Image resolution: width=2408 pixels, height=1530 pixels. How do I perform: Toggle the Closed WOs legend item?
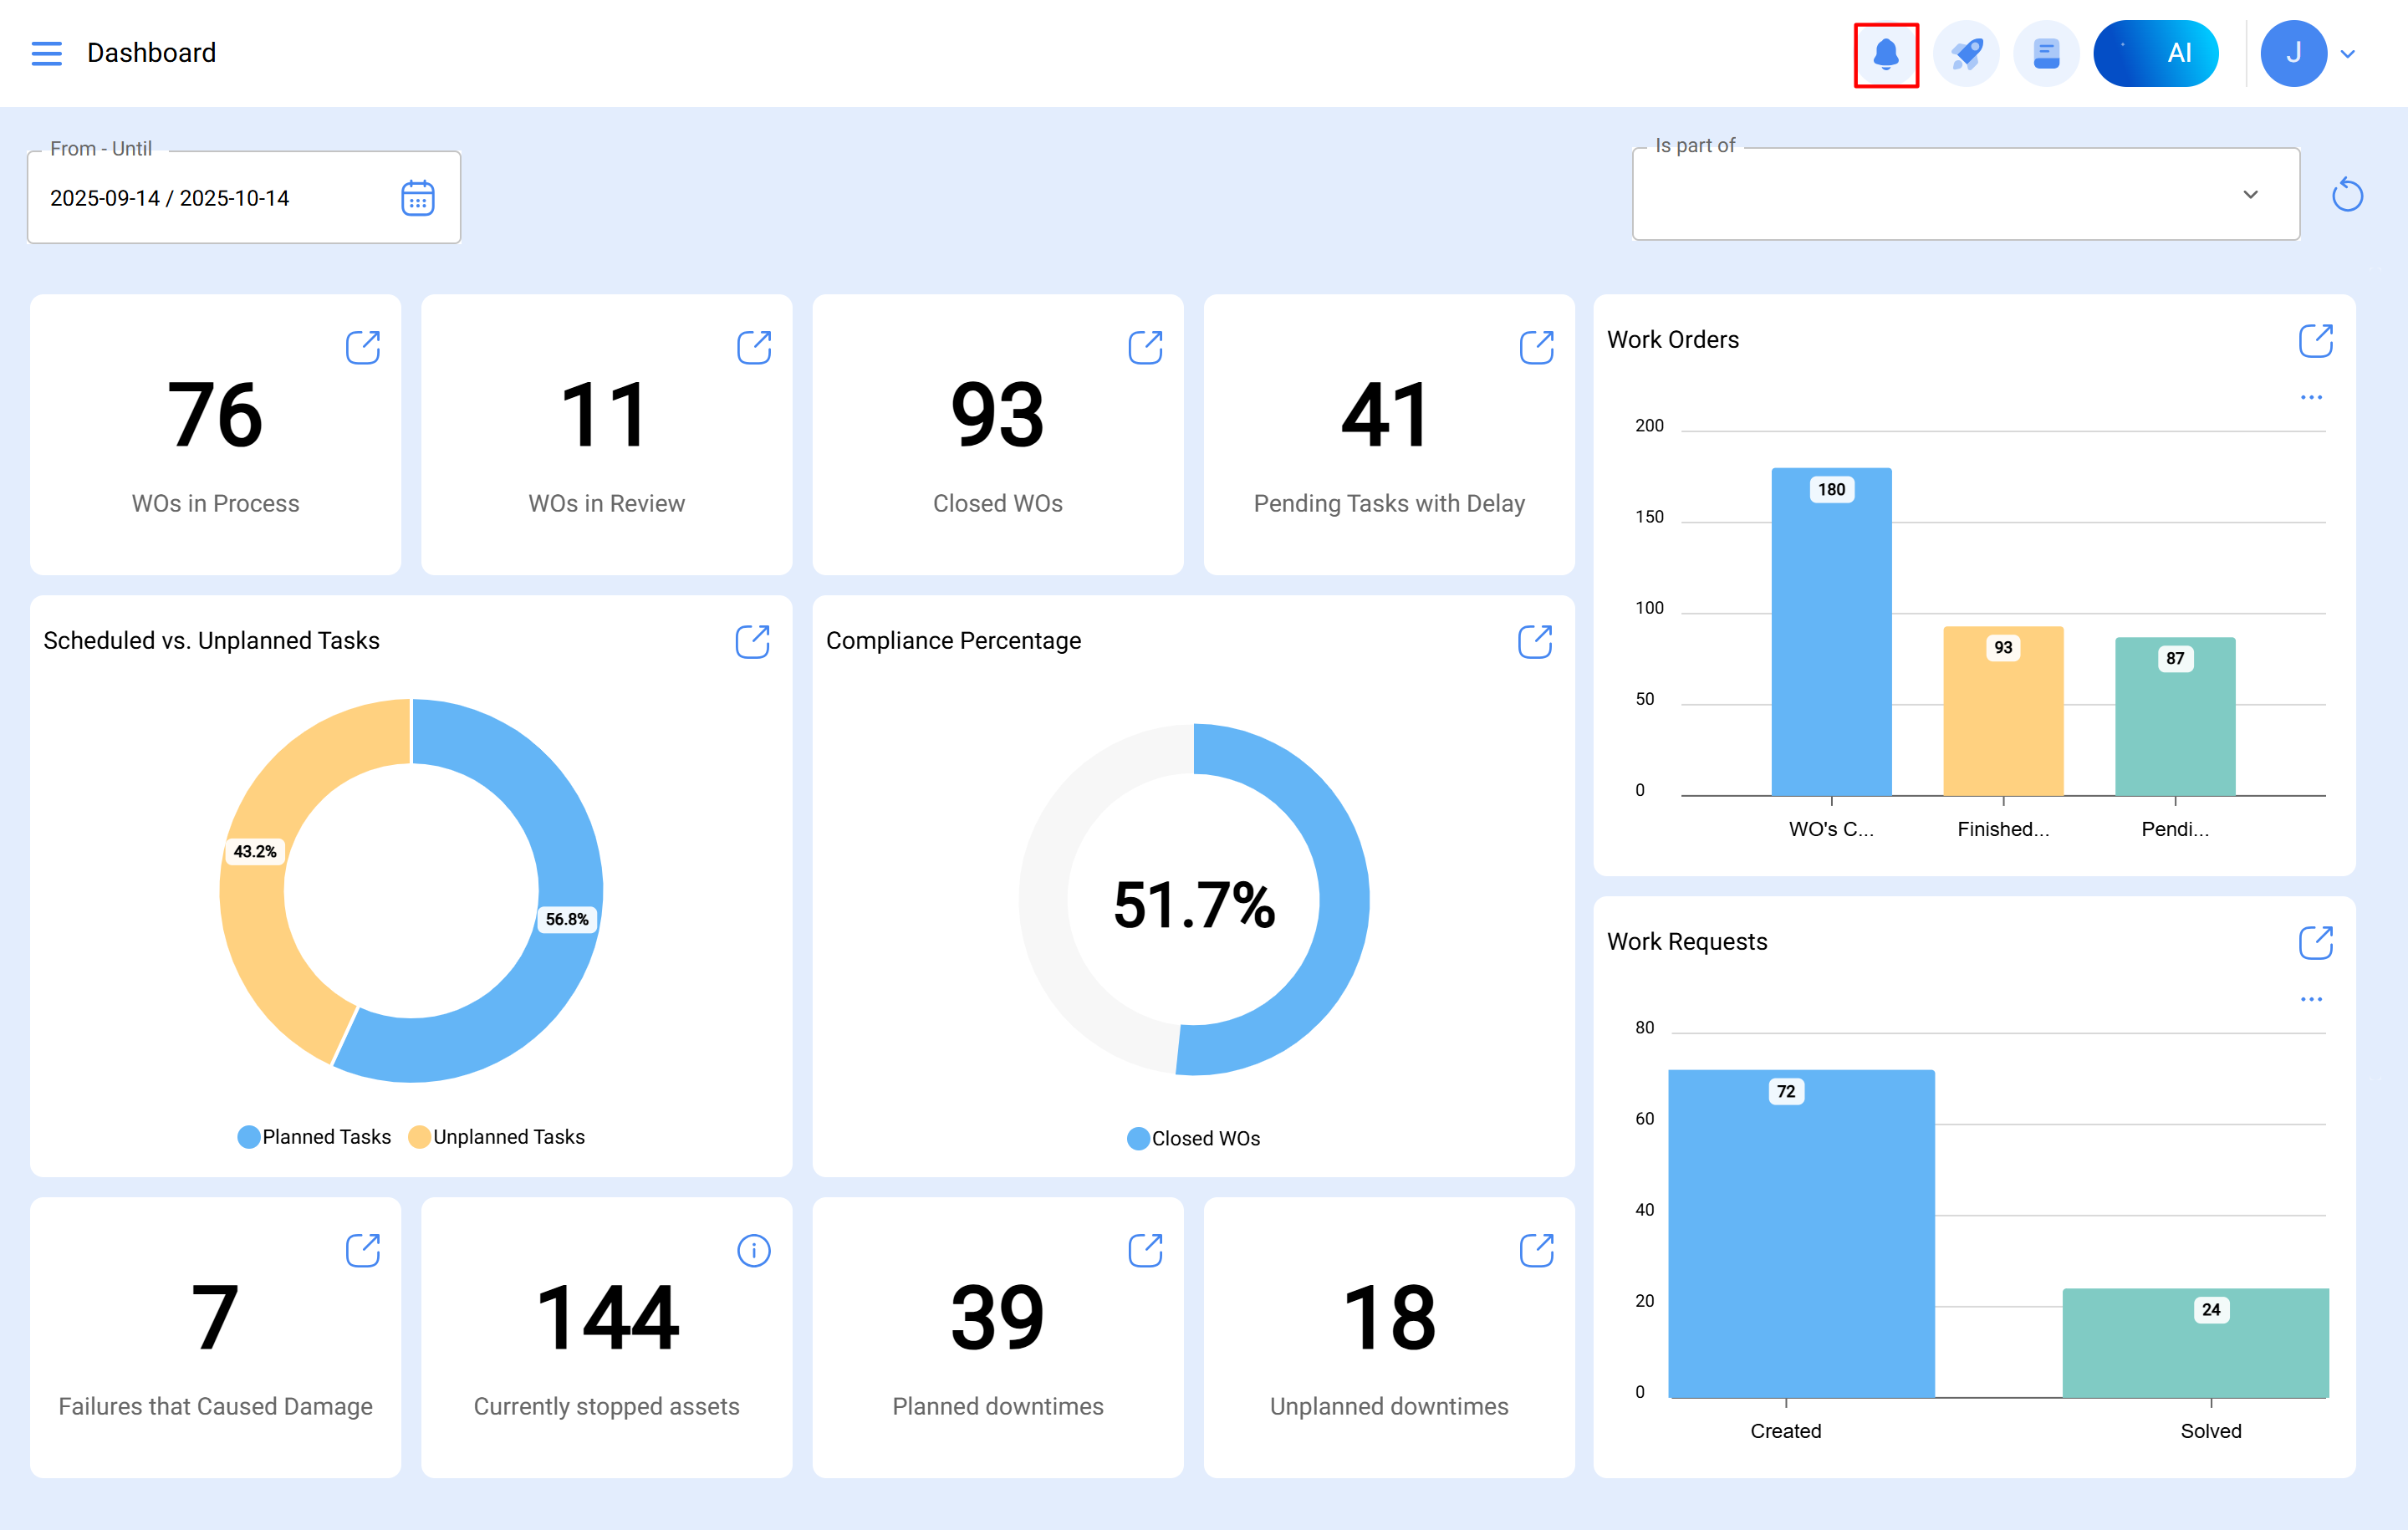click(1194, 1138)
